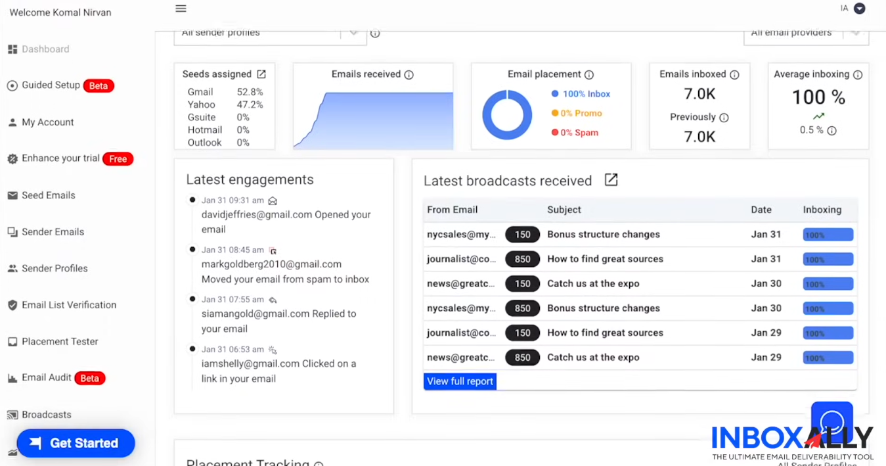This screenshot has width=886, height=466.
Task: Click the Dashboard sidebar icon
Action: pyautogui.click(x=12, y=49)
